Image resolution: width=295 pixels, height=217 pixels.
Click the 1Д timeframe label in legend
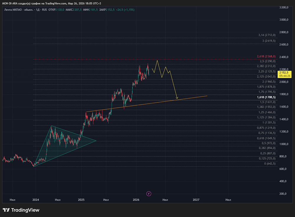(38, 10)
